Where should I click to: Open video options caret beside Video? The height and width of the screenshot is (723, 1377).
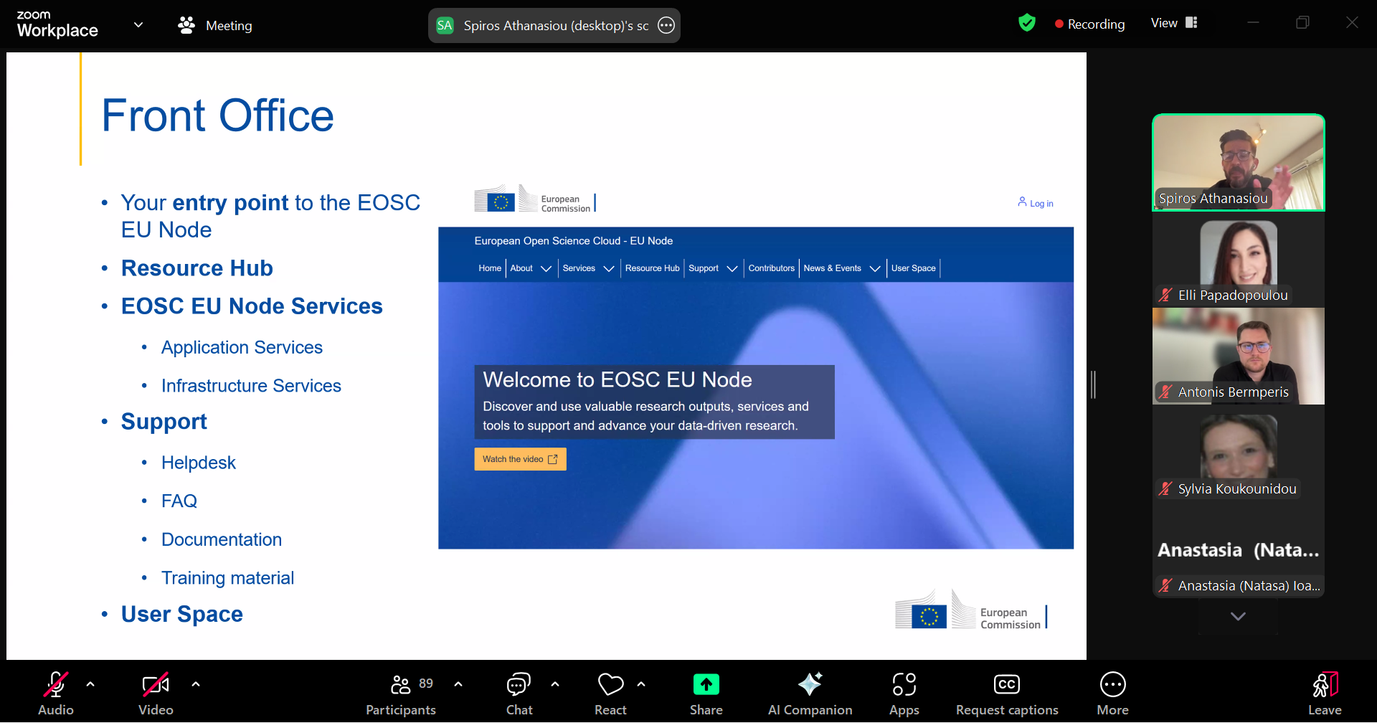click(x=196, y=684)
